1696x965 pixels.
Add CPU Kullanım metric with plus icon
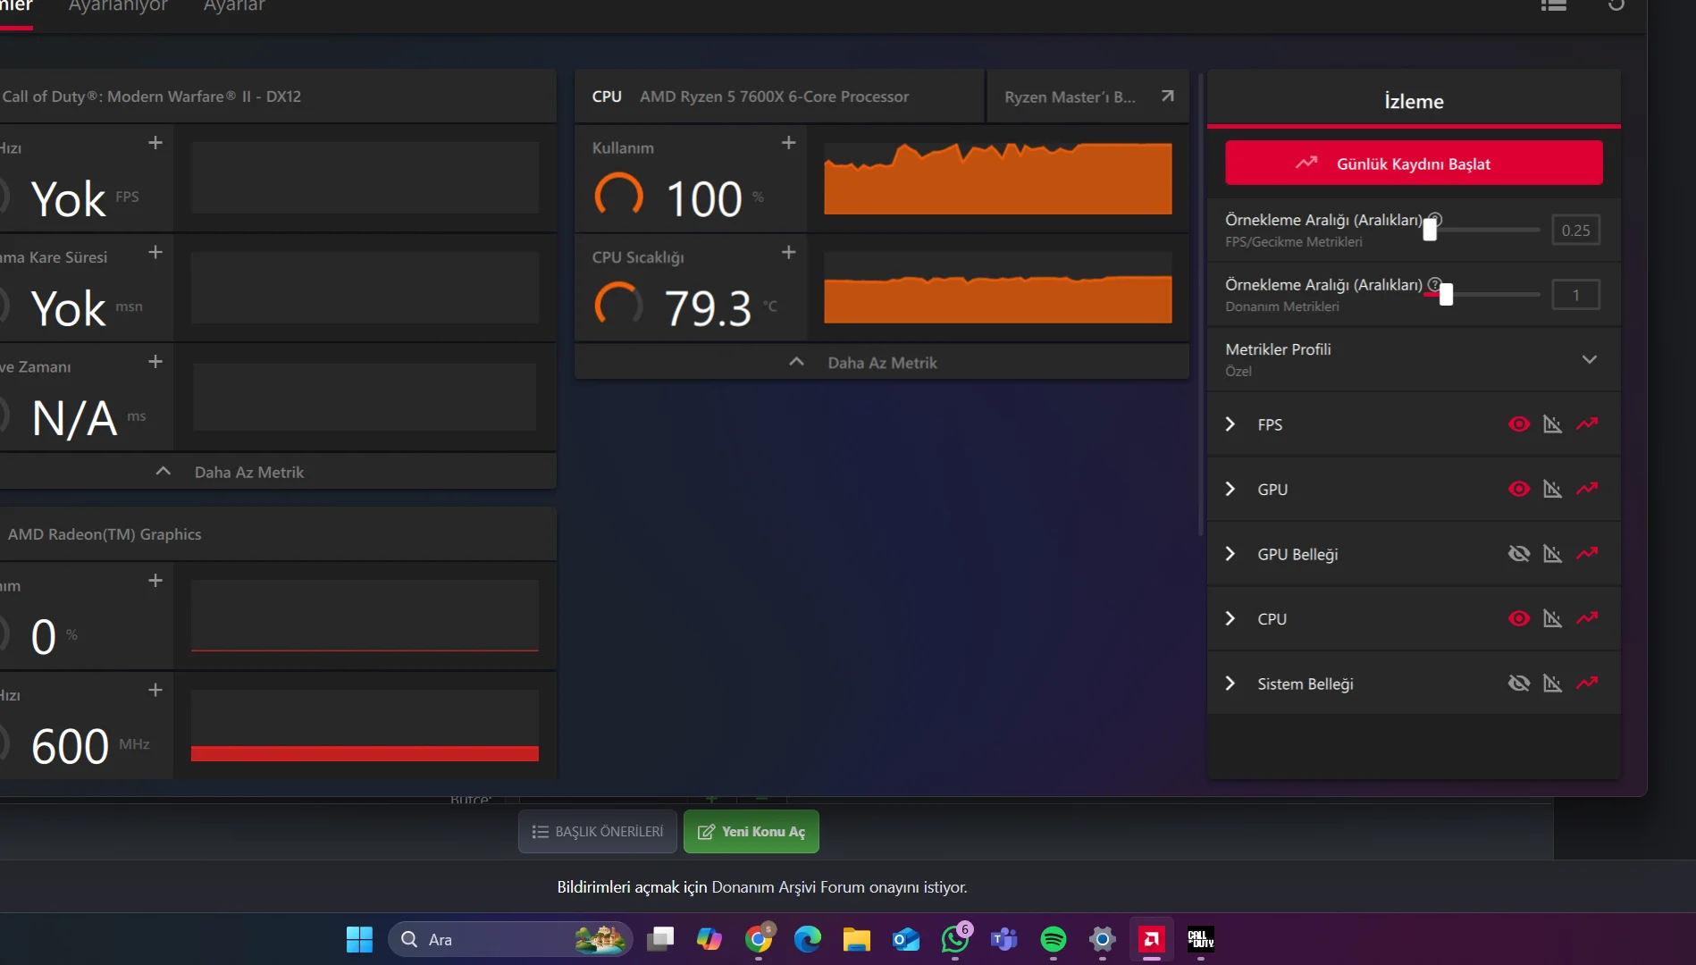pos(788,143)
